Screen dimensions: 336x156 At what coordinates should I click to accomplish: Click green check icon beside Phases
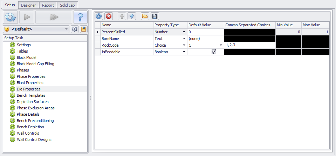[12, 70]
